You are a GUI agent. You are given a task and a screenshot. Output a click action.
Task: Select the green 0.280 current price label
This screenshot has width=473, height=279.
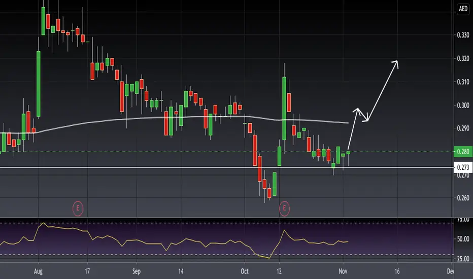(463, 151)
